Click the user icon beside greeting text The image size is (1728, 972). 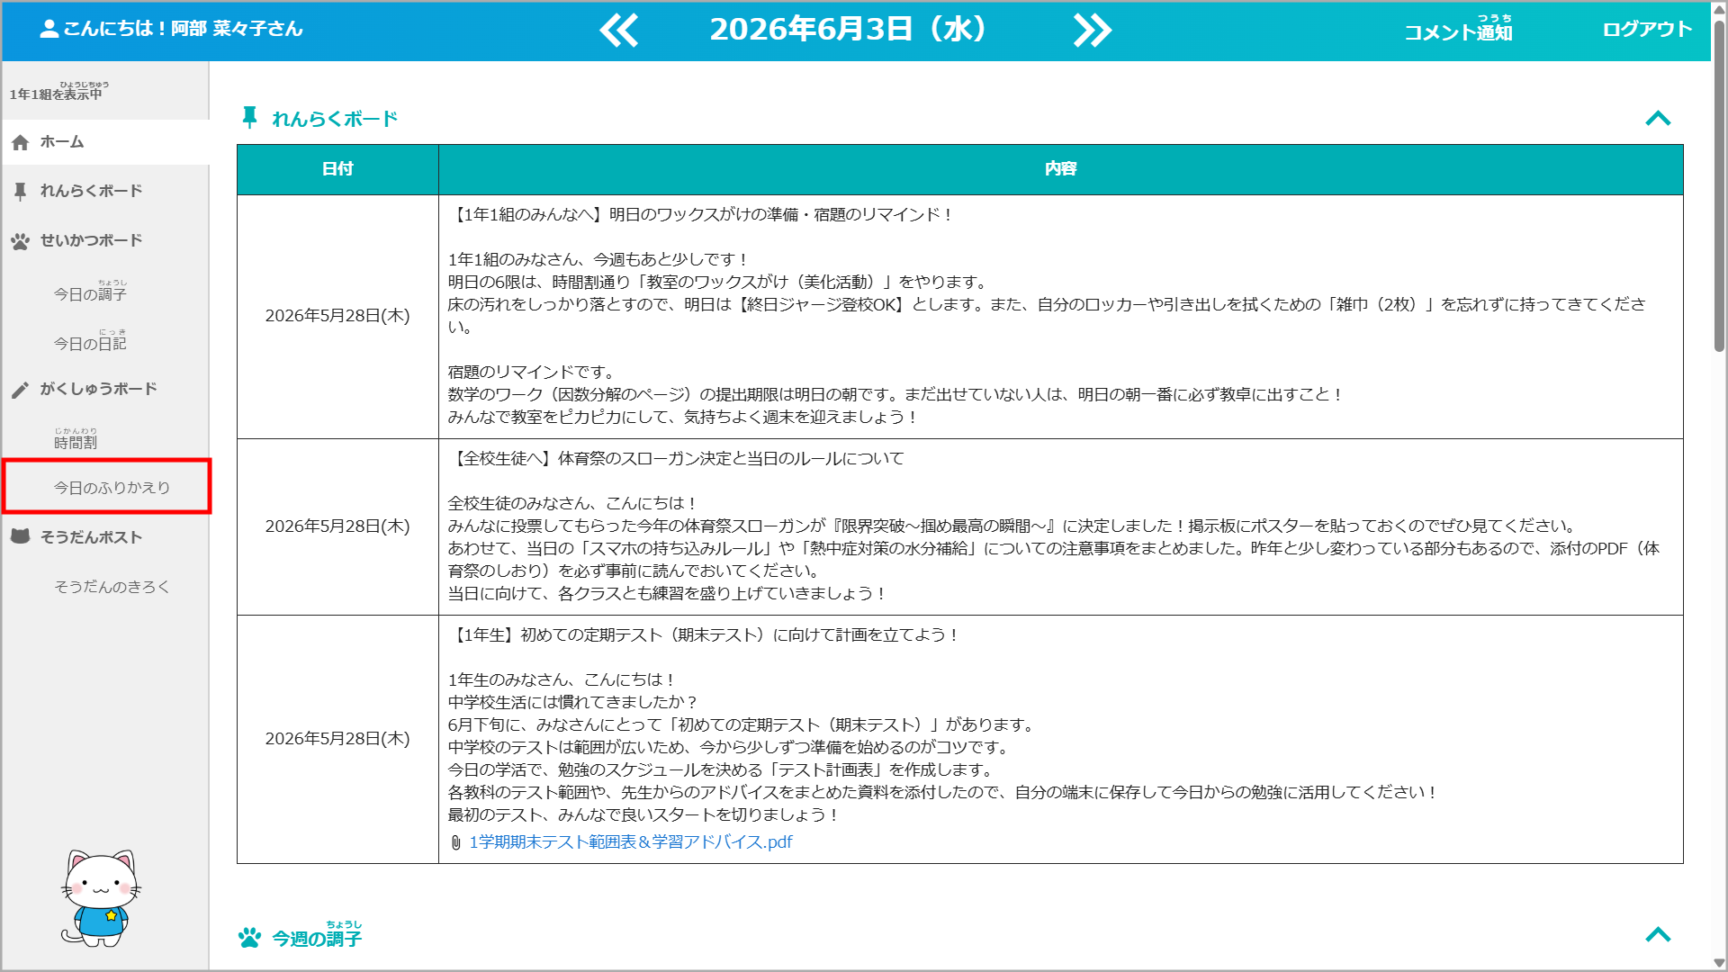coord(49,29)
